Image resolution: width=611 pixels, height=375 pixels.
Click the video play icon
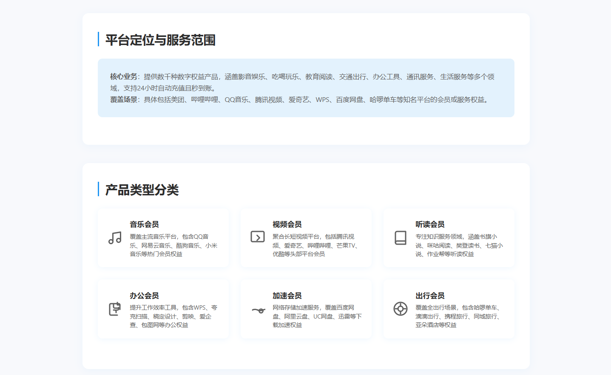[258, 237]
